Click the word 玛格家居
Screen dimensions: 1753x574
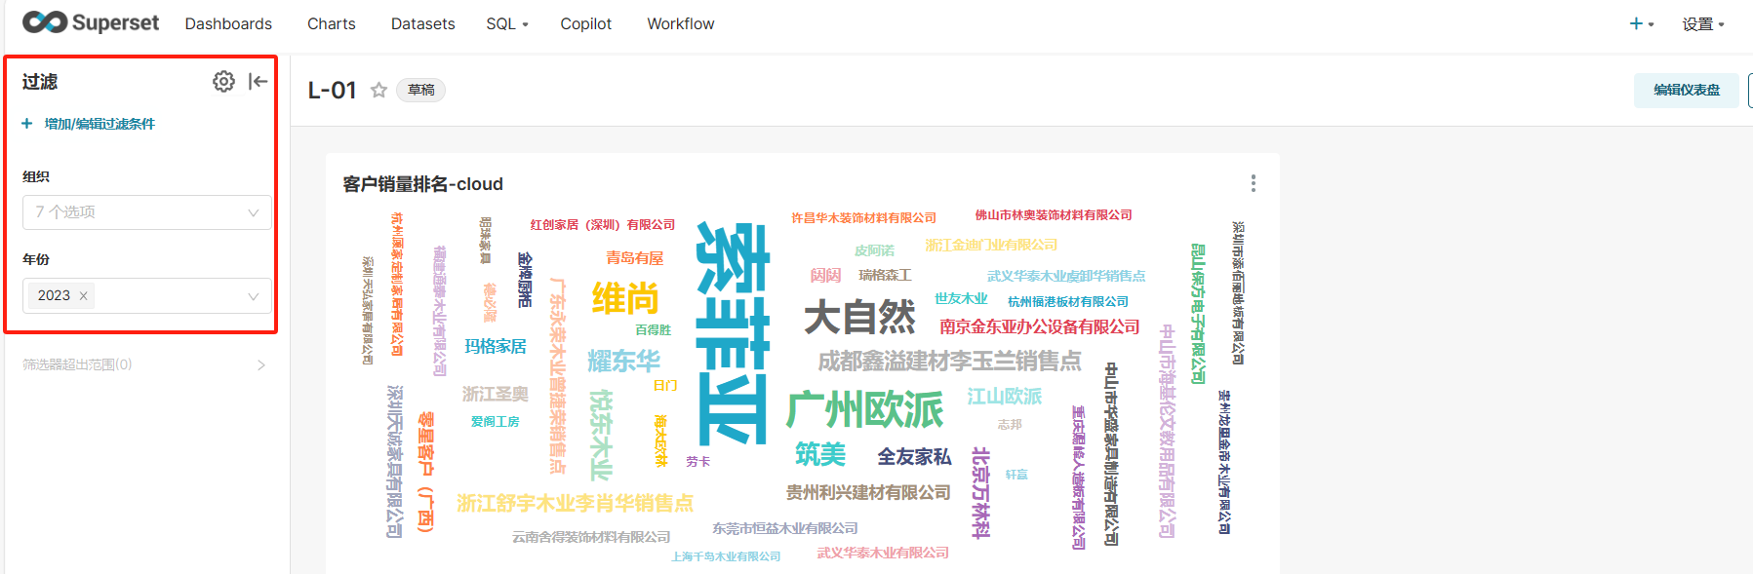click(x=496, y=346)
